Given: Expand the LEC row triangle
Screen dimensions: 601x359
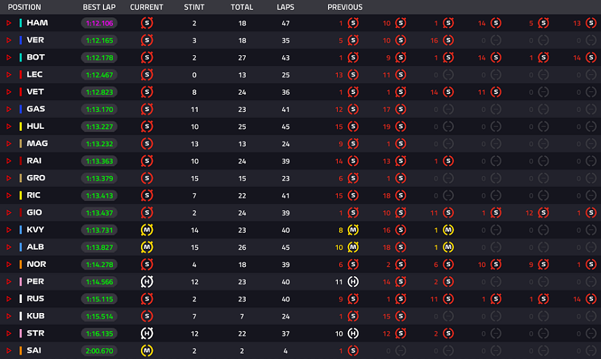Looking at the screenshot, I should [9, 75].
